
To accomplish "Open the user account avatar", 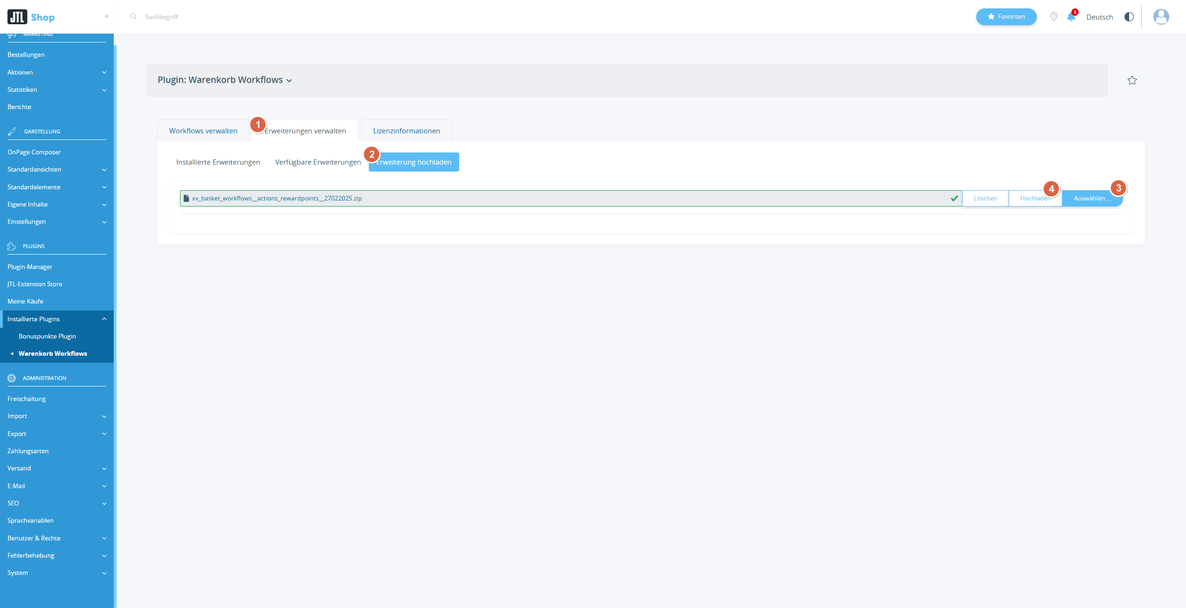I will click(x=1161, y=17).
